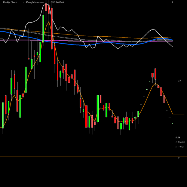Click the 'MunafaSutra.com' label at top
The image size is (187, 187).
pos(35,2)
